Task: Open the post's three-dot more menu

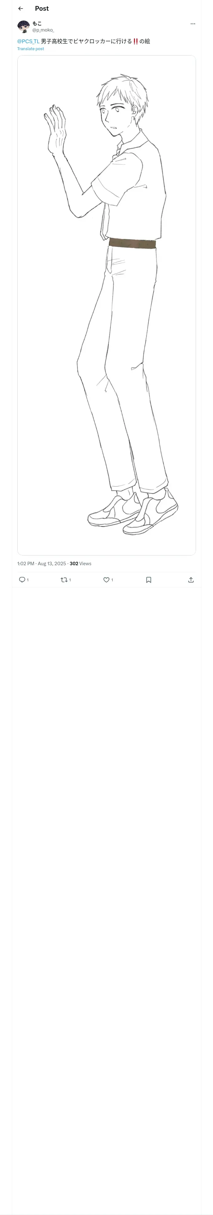Action: [x=193, y=24]
